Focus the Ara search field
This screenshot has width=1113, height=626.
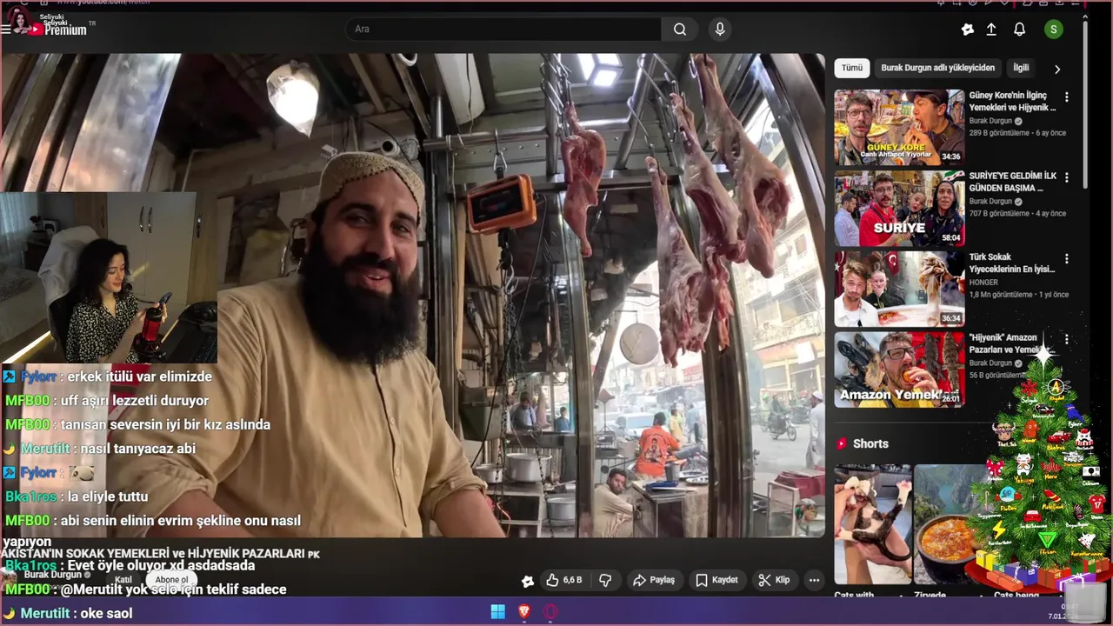[503, 30]
